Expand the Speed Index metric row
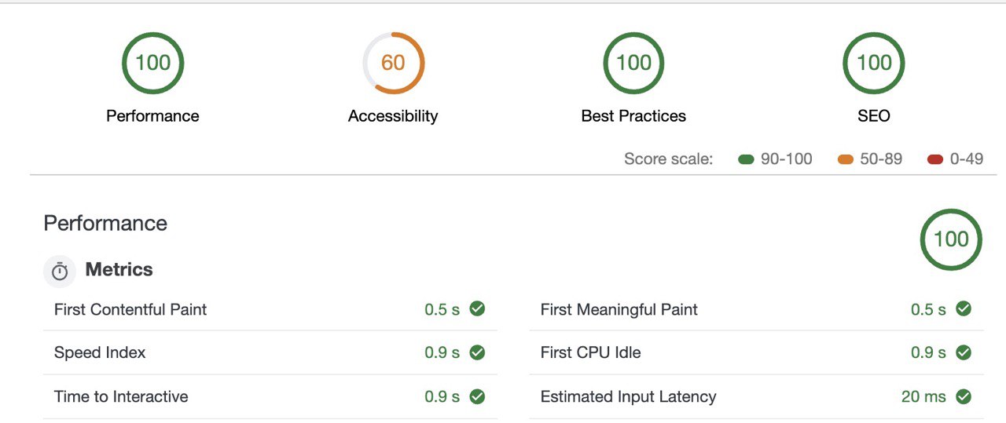The height and width of the screenshot is (423, 1006). point(270,352)
